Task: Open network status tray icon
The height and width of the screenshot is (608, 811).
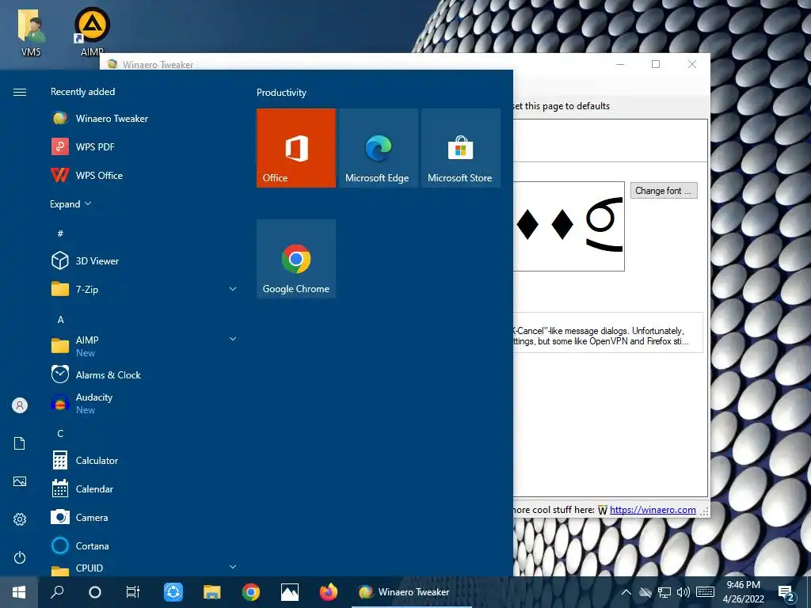Action: (664, 592)
